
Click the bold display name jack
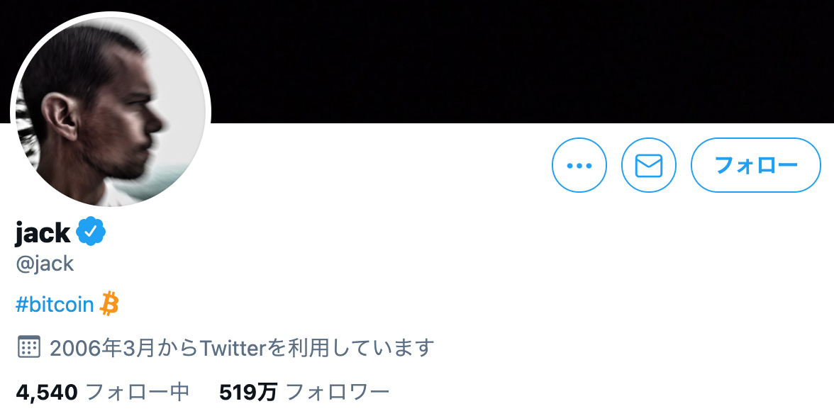pyautogui.click(x=43, y=232)
